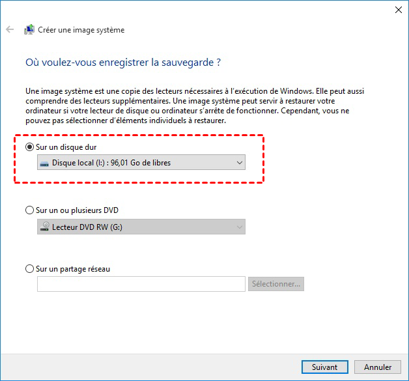Viewport: 409px width, 381px height.
Task: Click the 'Où voulez-vous enregistrer la sauvegarde' heading
Action: tap(122, 63)
